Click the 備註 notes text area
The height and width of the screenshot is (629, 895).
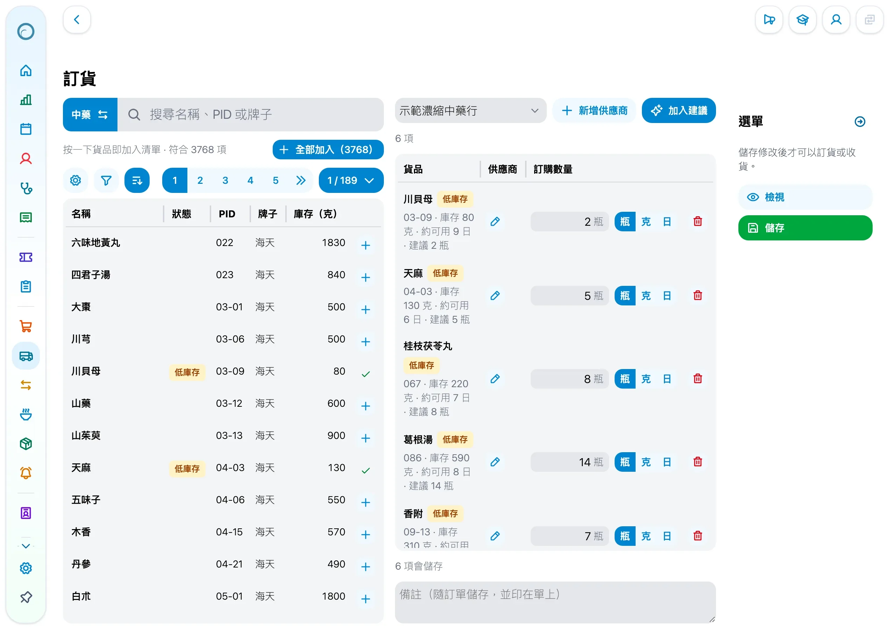pos(555,602)
